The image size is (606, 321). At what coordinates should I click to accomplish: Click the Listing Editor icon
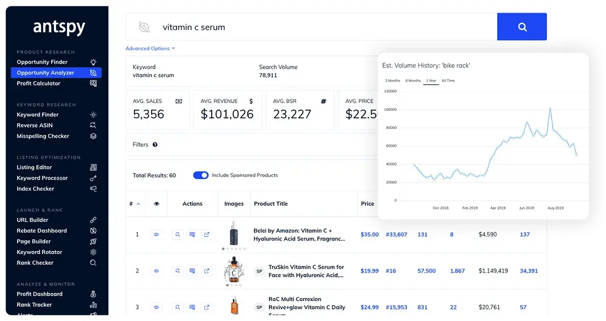click(93, 167)
